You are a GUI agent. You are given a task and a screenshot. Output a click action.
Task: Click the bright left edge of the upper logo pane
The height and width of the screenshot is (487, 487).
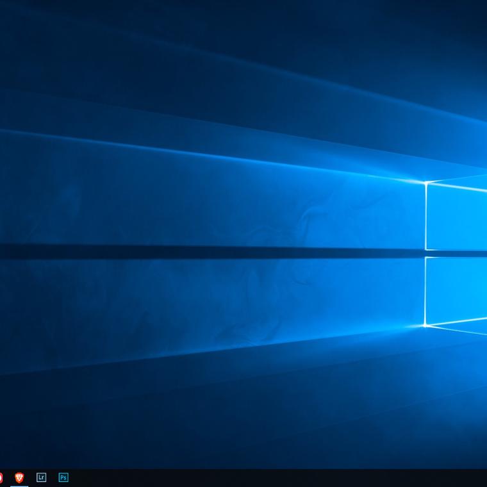[x=426, y=217]
